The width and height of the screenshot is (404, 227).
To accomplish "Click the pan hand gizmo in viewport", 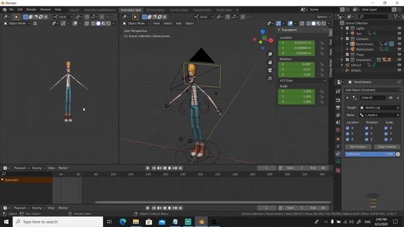I will (x=270, y=62).
